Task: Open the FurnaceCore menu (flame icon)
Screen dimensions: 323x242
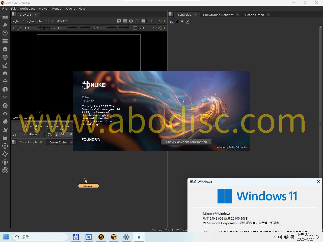Action: [x=5, y=146]
